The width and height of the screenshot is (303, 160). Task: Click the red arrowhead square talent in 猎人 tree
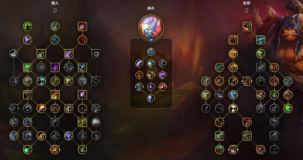[x=82, y=26]
